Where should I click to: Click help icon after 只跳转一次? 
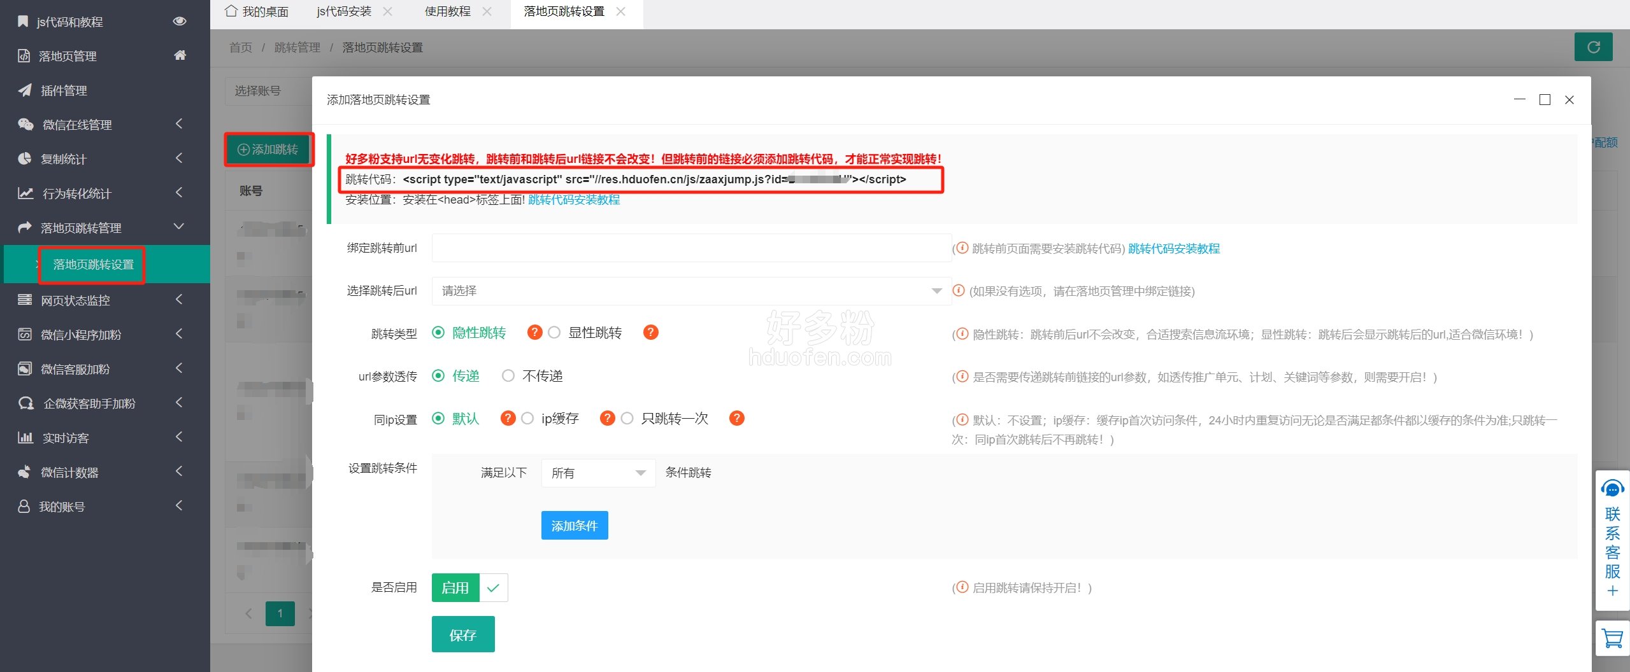click(737, 418)
